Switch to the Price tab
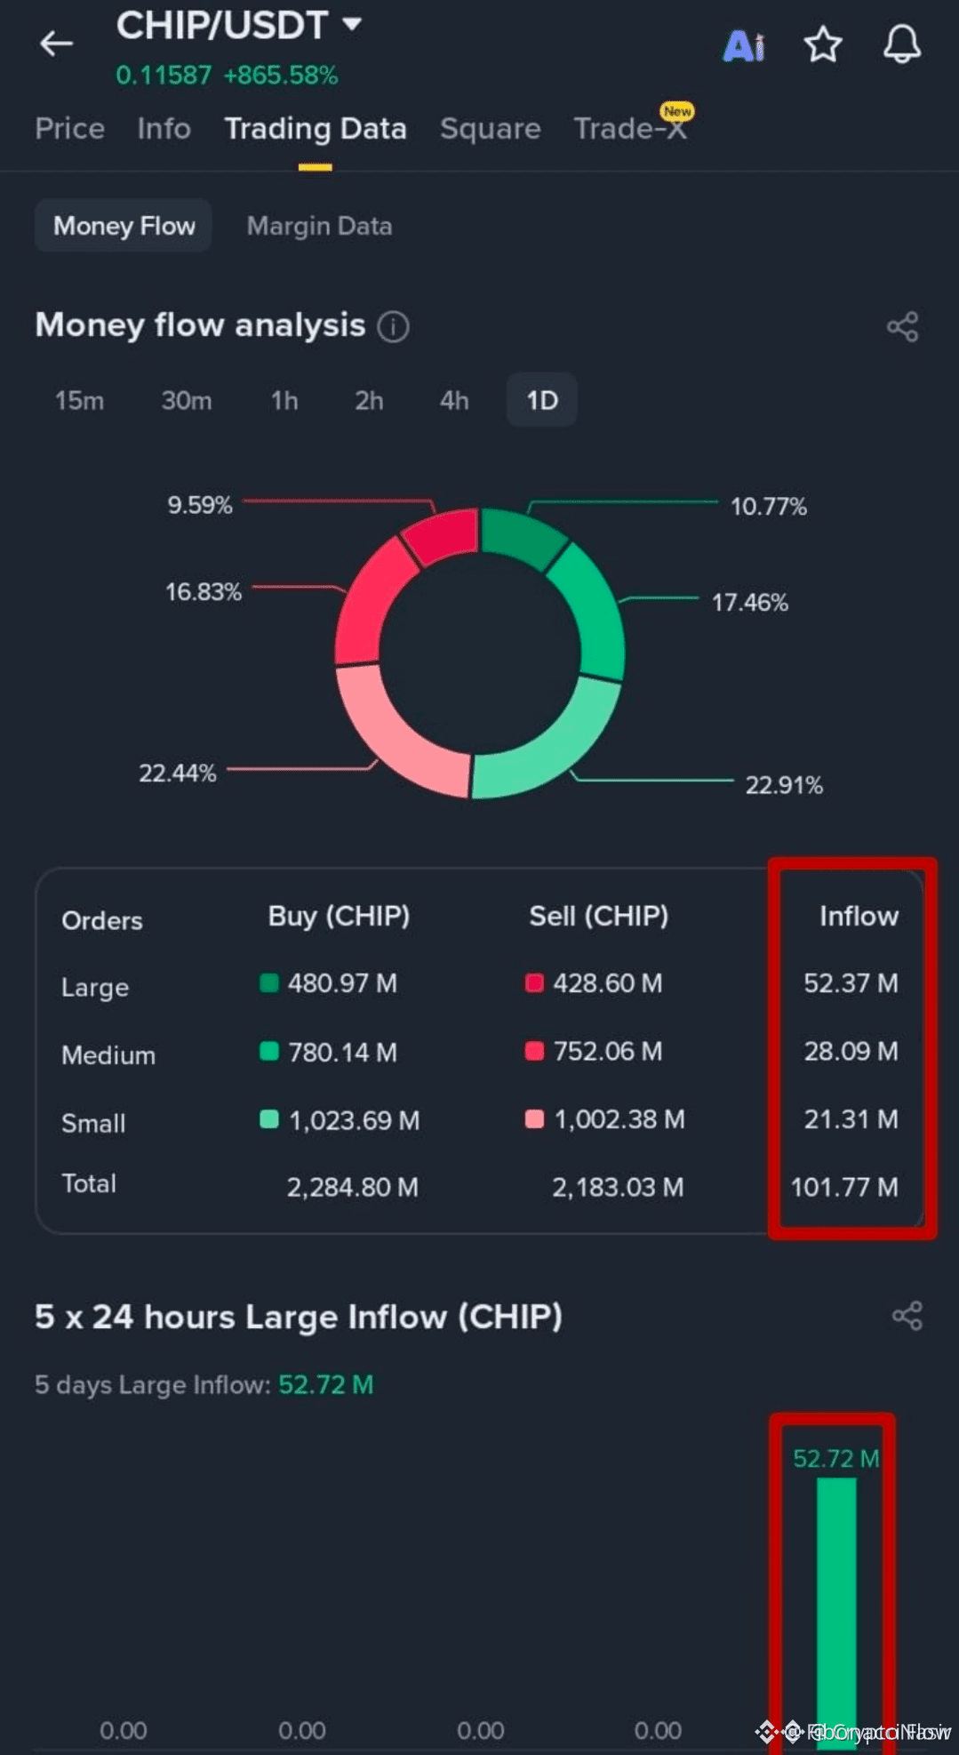Screen dimensions: 959x1755 69,129
